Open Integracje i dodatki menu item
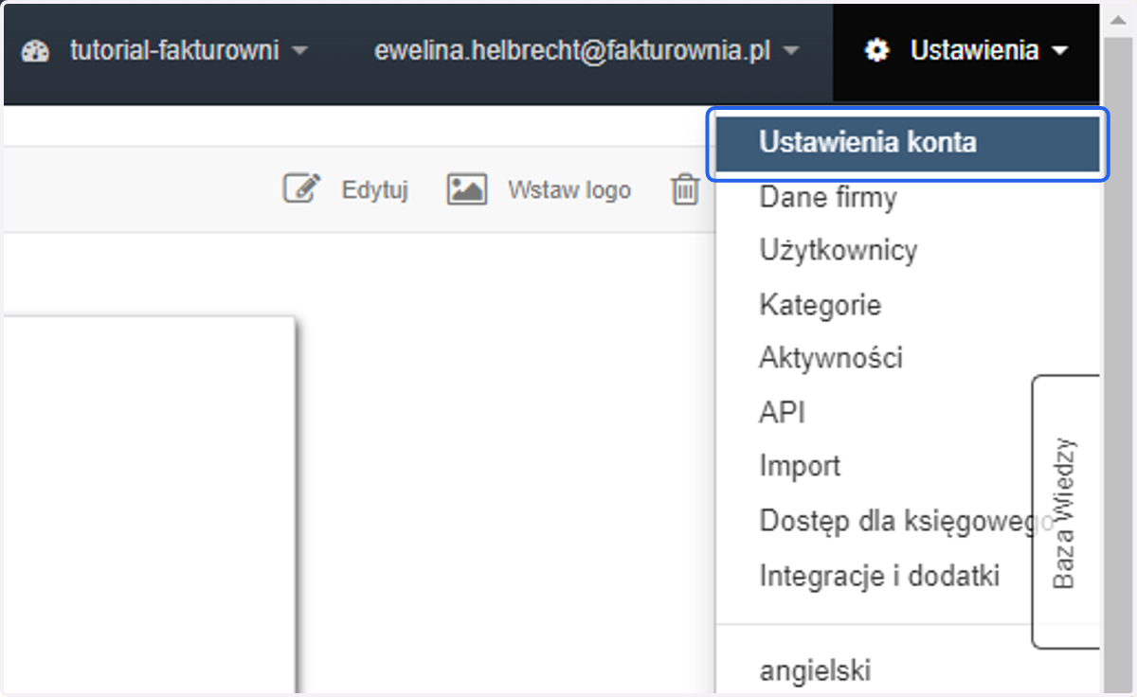 click(879, 575)
